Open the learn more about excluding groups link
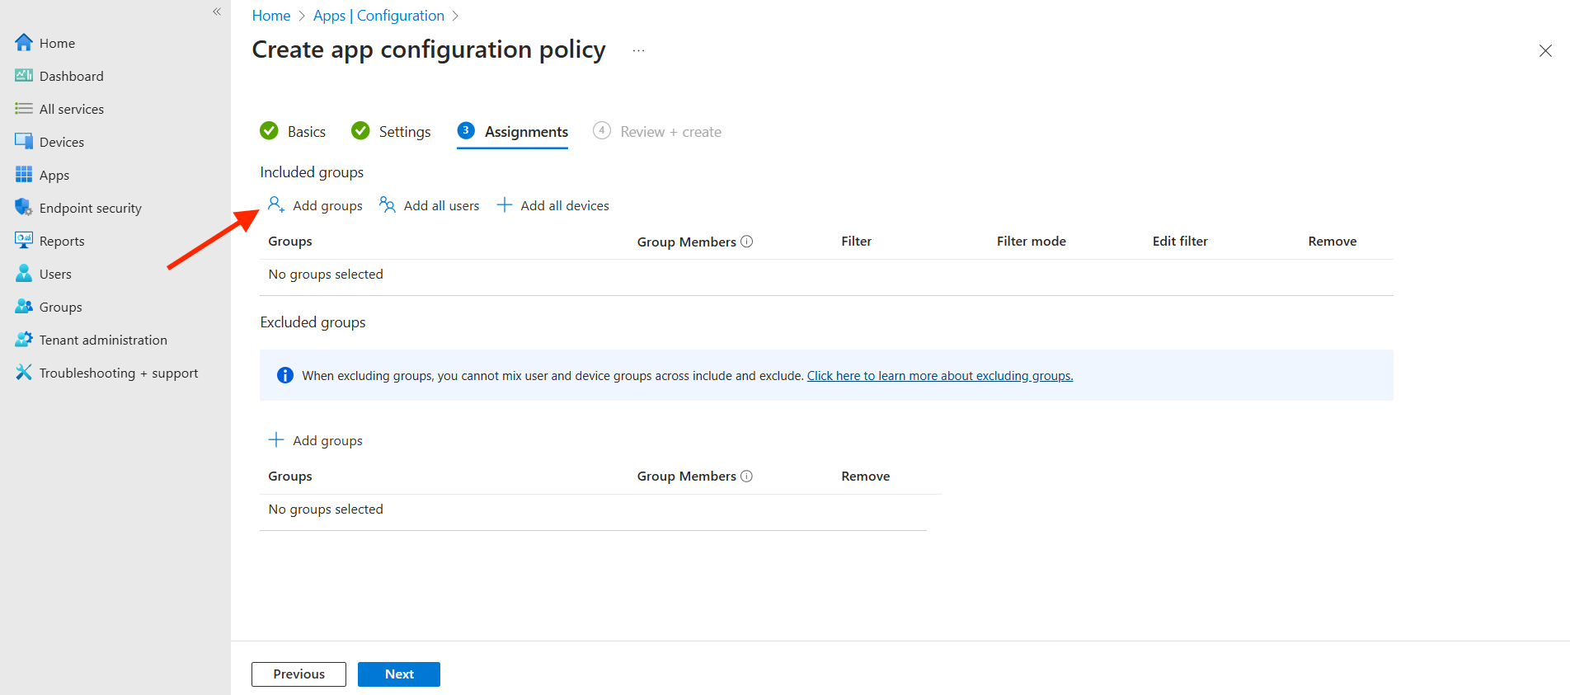The height and width of the screenshot is (695, 1570). click(x=939, y=376)
